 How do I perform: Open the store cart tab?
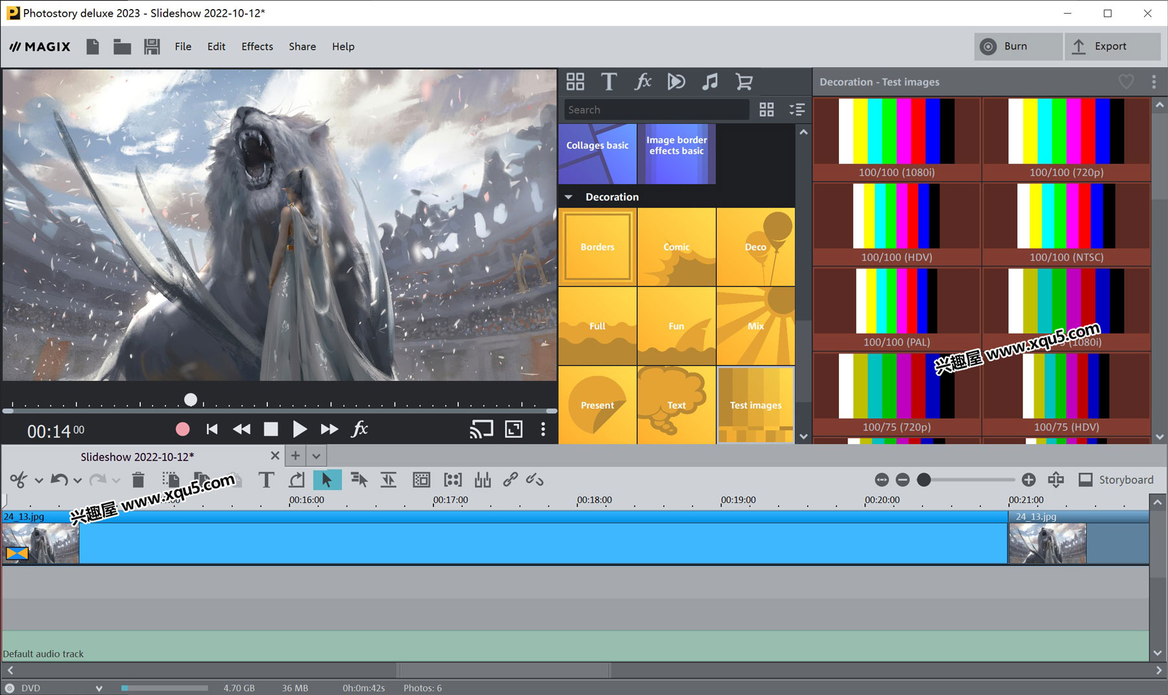[744, 82]
